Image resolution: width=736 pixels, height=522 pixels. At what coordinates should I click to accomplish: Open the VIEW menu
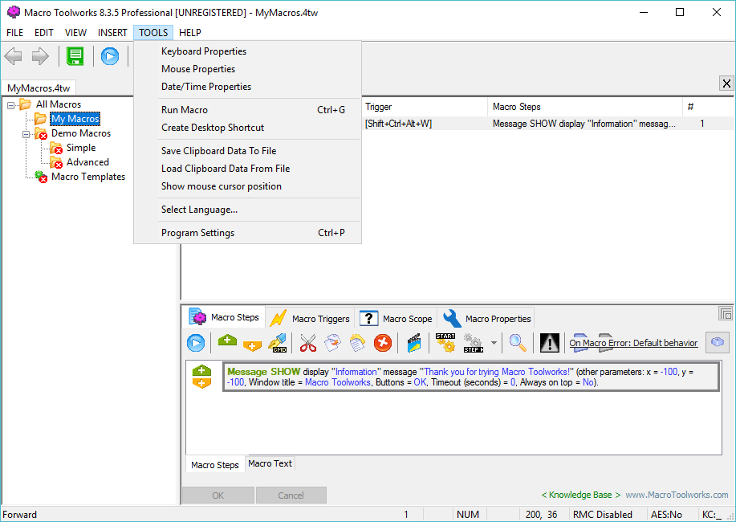[75, 33]
